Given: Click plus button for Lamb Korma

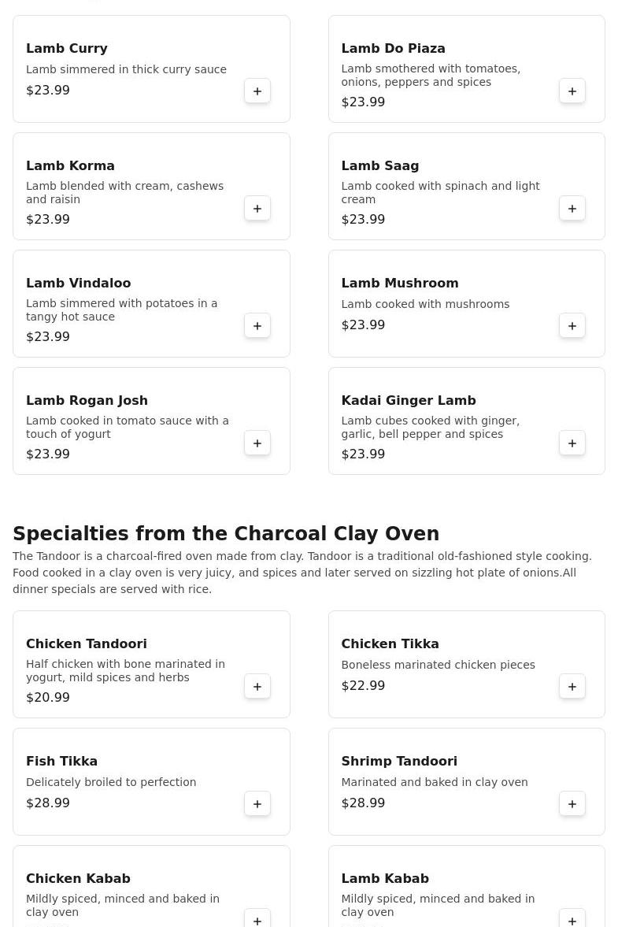Looking at the screenshot, I should point(257,209).
